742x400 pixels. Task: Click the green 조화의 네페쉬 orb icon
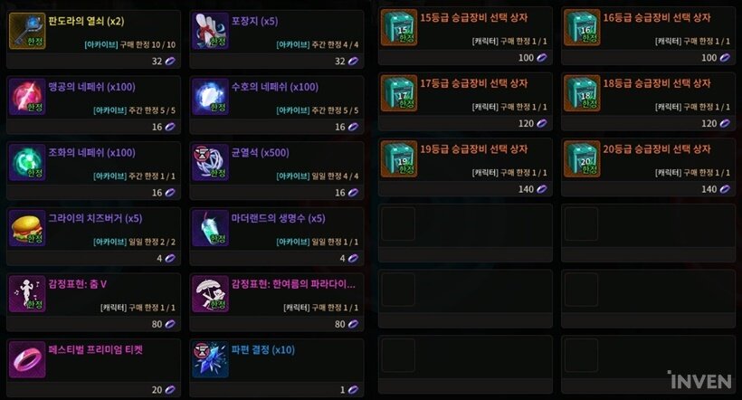27,162
